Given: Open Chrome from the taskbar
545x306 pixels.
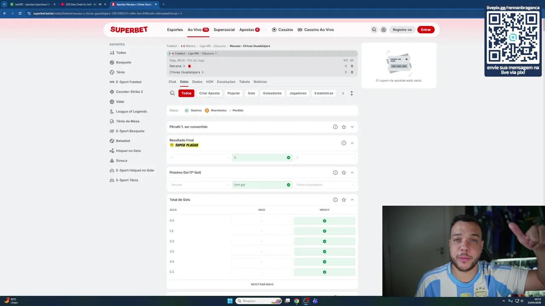Looking at the screenshot, I should [x=296, y=301].
